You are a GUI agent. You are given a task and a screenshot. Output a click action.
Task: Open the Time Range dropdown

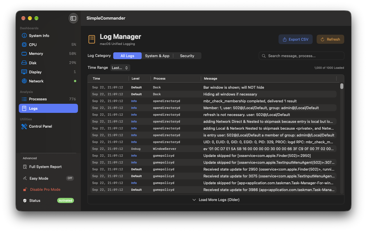pos(120,68)
